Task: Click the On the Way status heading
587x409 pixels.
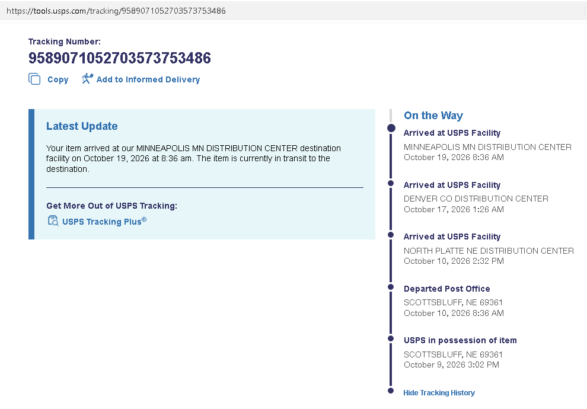Action: pos(433,115)
